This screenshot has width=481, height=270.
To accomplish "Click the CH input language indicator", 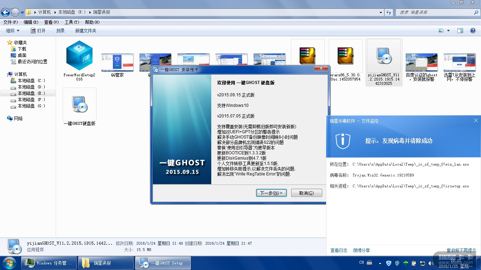I will click(x=362, y=263).
